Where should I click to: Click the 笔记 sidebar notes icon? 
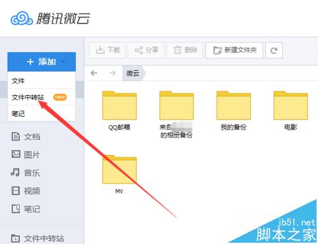tap(15, 208)
